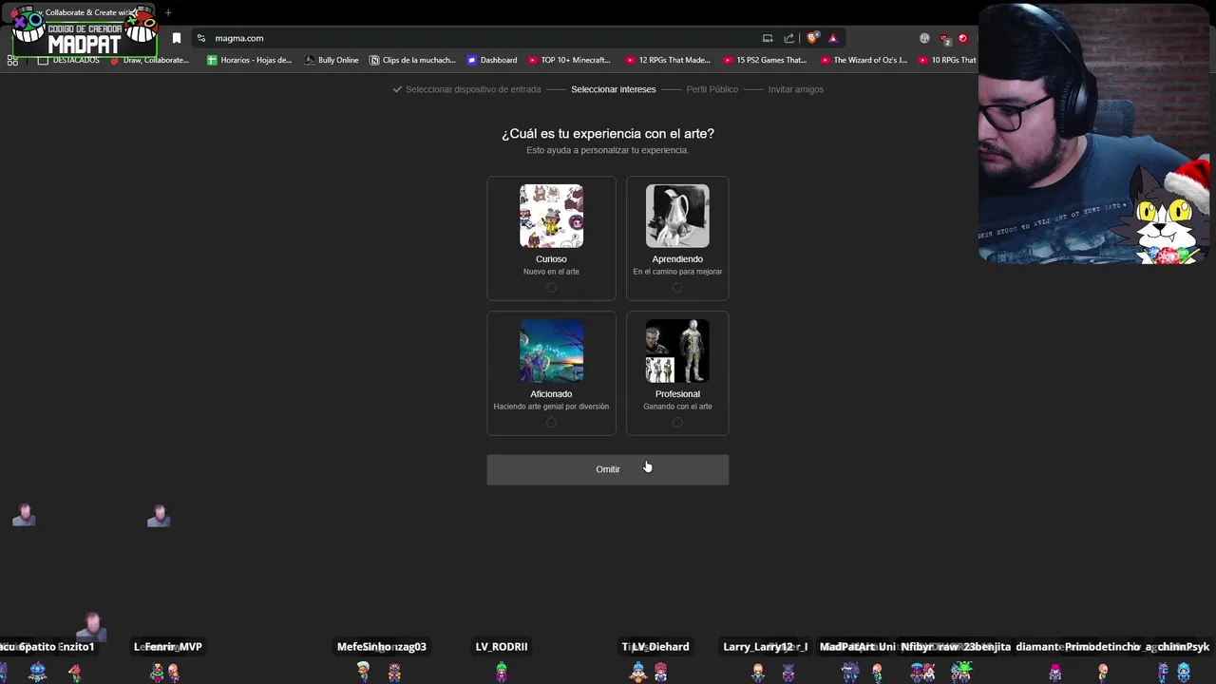Open the Draw, Collaborate bookmark
Image resolution: width=1216 pixels, height=684 pixels.
point(150,60)
